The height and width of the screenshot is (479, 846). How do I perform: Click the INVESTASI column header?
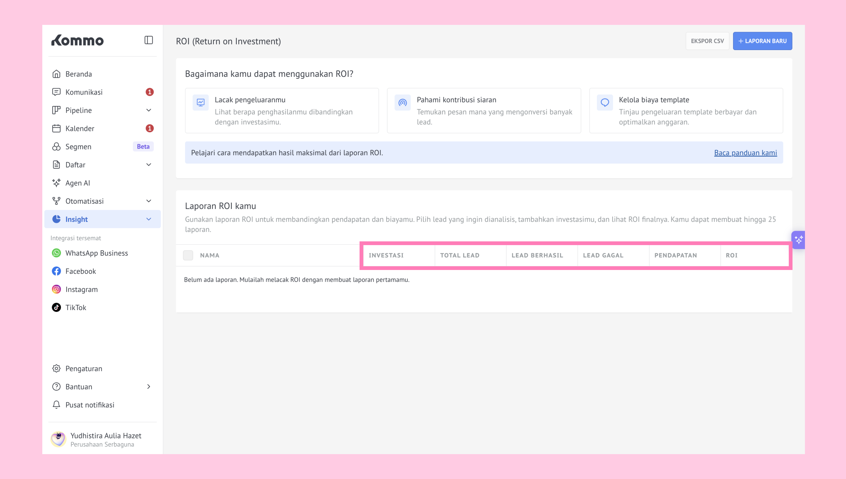tap(386, 255)
